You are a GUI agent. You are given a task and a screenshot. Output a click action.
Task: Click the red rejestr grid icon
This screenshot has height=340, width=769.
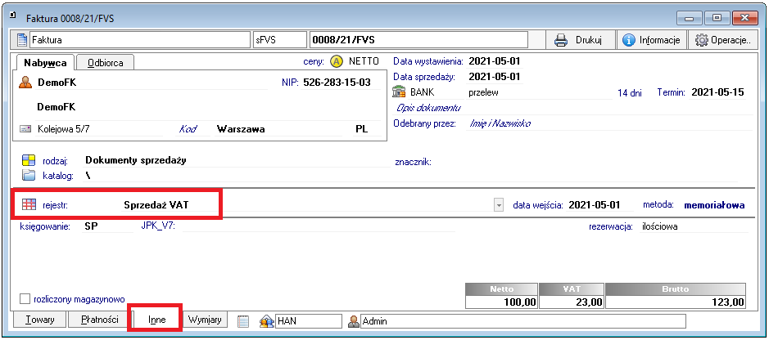(x=29, y=204)
